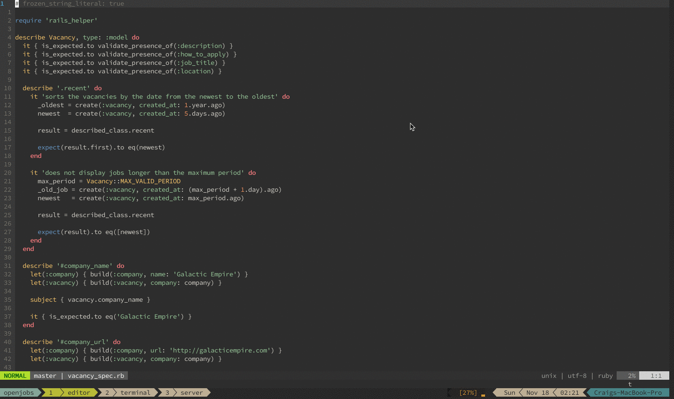Click 'describe Vacancy, type: :model do' line
Image resolution: width=674 pixels, height=399 pixels.
[77, 38]
